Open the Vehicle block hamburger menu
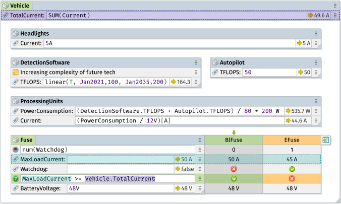The width and height of the screenshot is (341, 204). click(335, 6)
